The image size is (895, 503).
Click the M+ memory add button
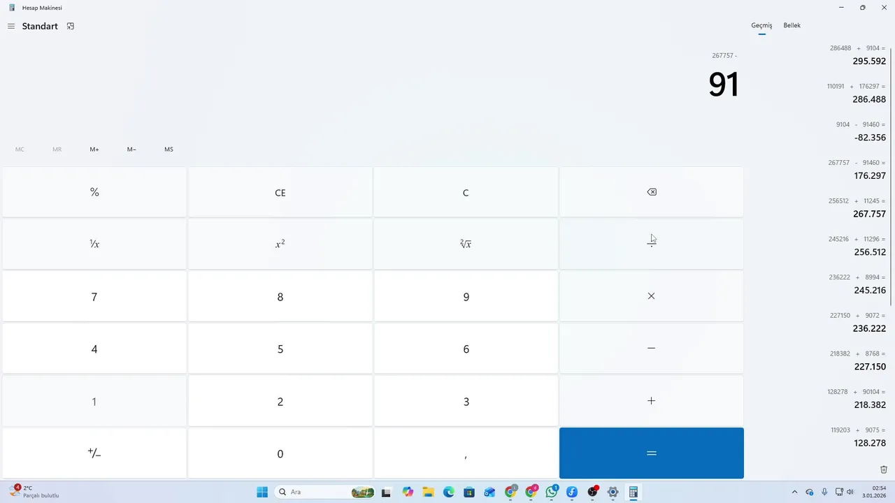coord(94,149)
